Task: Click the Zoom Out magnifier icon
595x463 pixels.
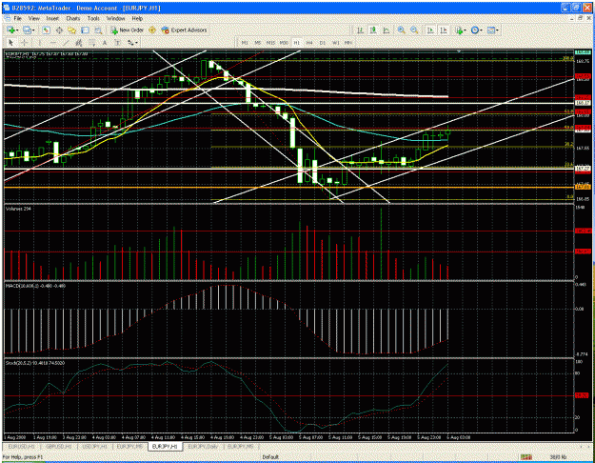Action: 414,30
